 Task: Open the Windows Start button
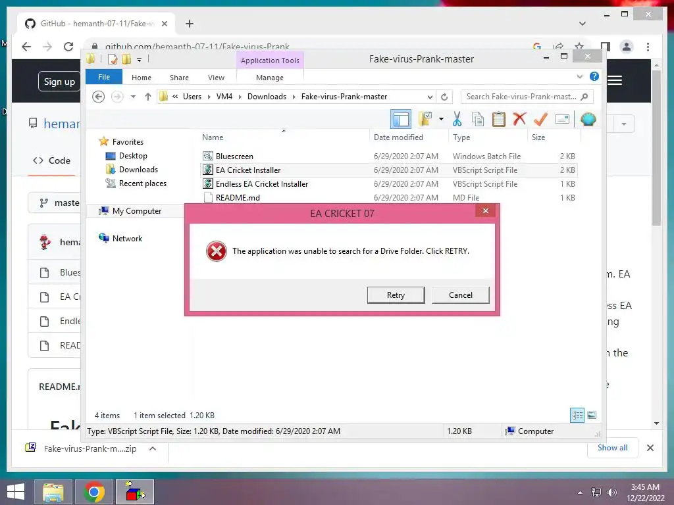coord(16,492)
